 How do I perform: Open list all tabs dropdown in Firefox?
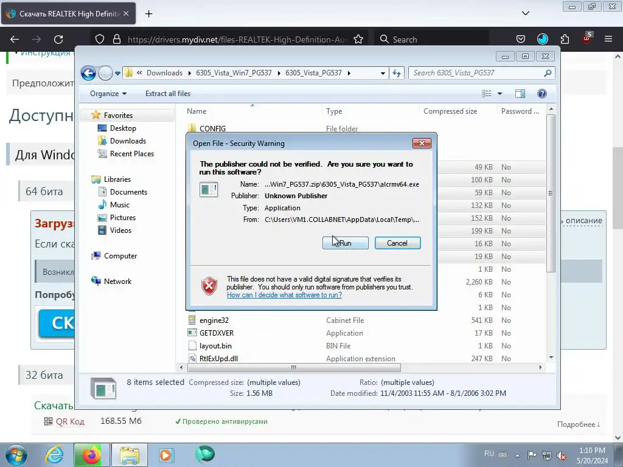(x=525, y=13)
